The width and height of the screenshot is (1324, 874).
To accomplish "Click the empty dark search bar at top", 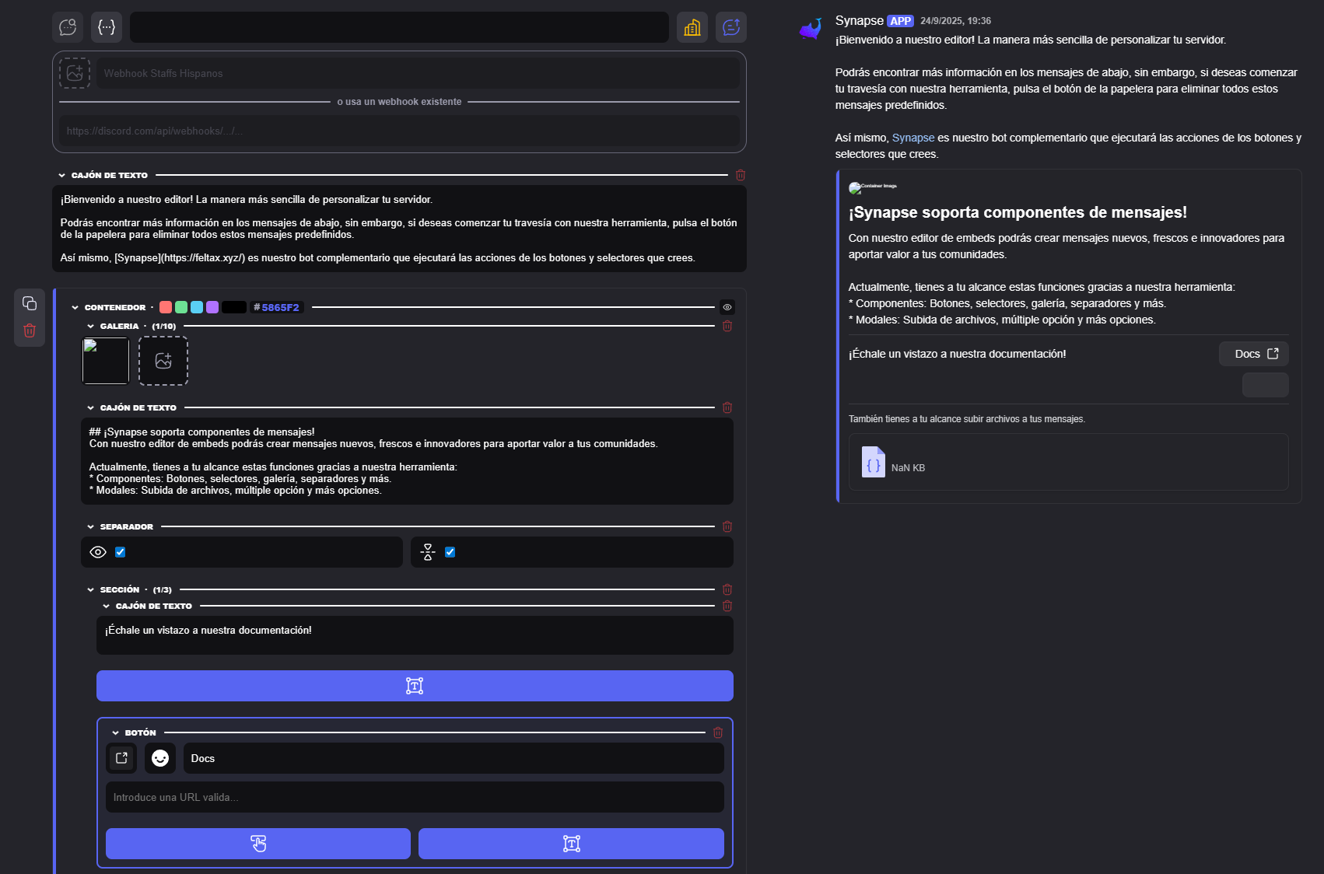I will (x=399, y=27).
